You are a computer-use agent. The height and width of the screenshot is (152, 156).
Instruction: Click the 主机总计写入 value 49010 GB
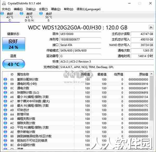point(142,40)
